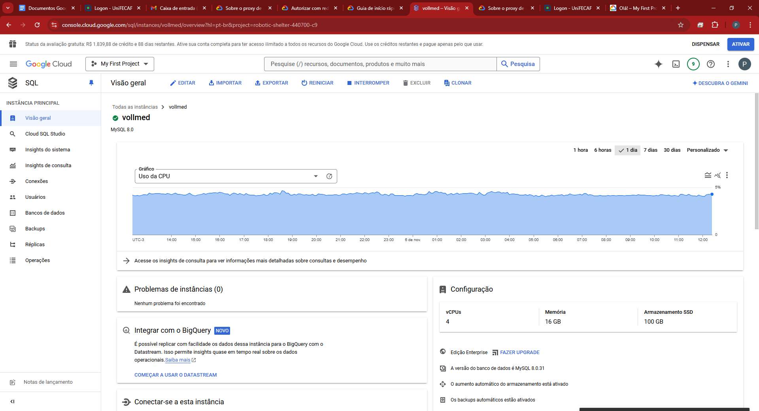Click CLONAR instance button
Image resolution: width=759 pixels, height=411 pixels.
click(458, 83)
